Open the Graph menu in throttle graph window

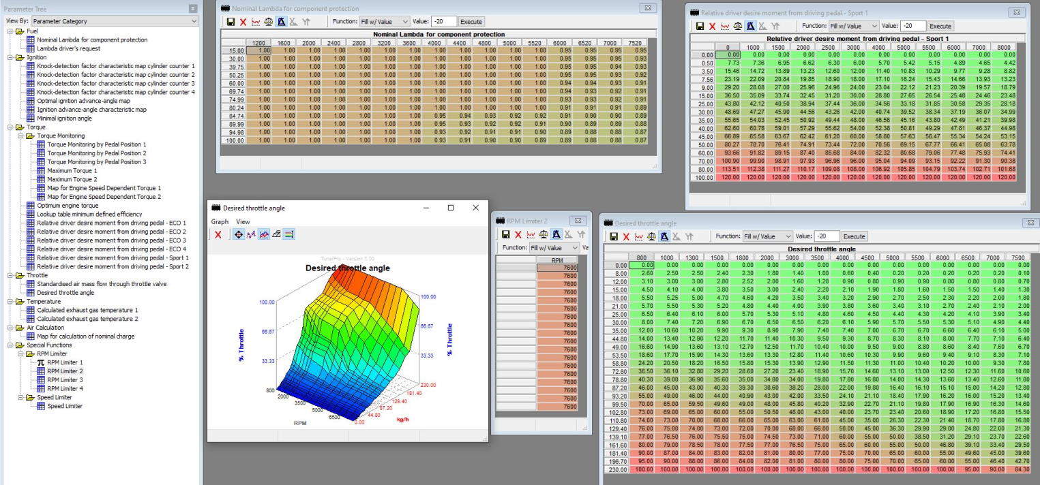click(x=220, y=221)
